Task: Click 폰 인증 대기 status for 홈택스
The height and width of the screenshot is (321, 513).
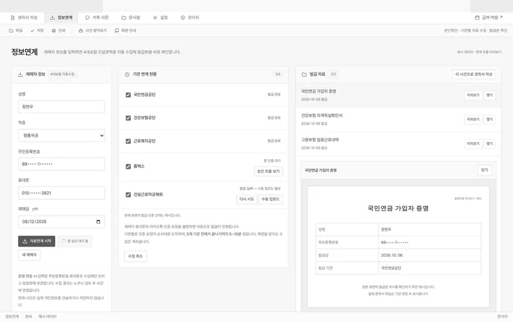Action: pos(272,161)
